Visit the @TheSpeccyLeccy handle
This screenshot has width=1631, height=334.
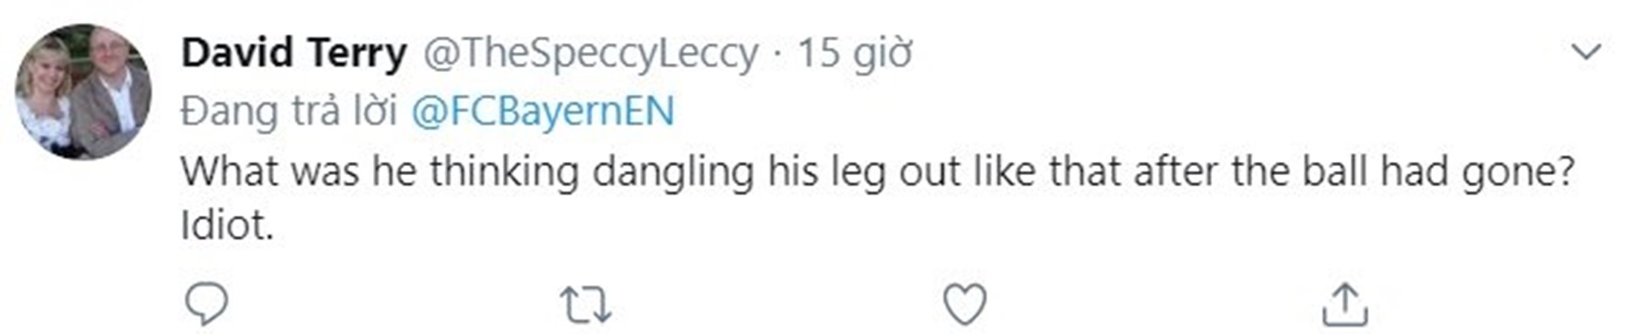tap(590, 53)
